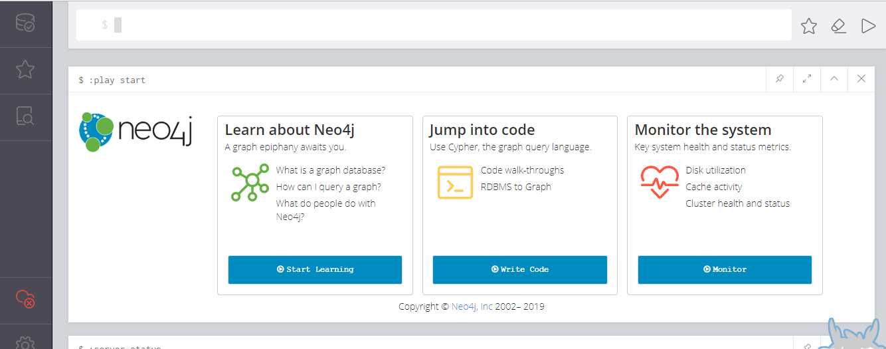The image size is (886, 349).
Task: Click 'RDBMS to Graph' text
Action: tap(516, 187)
